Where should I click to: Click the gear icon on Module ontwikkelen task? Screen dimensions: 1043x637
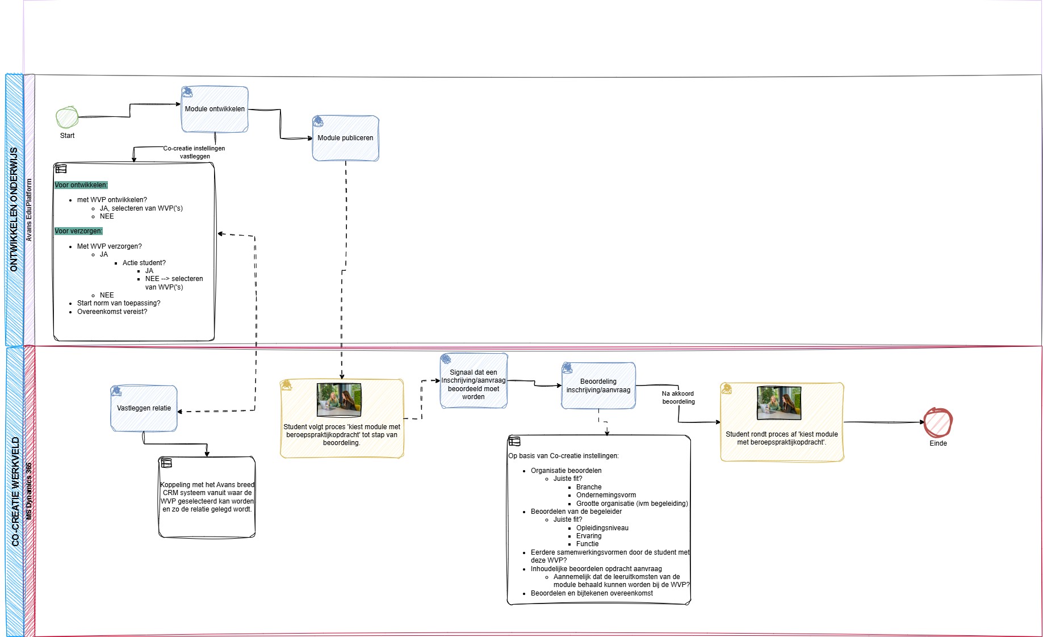click(x=187, y=92)
